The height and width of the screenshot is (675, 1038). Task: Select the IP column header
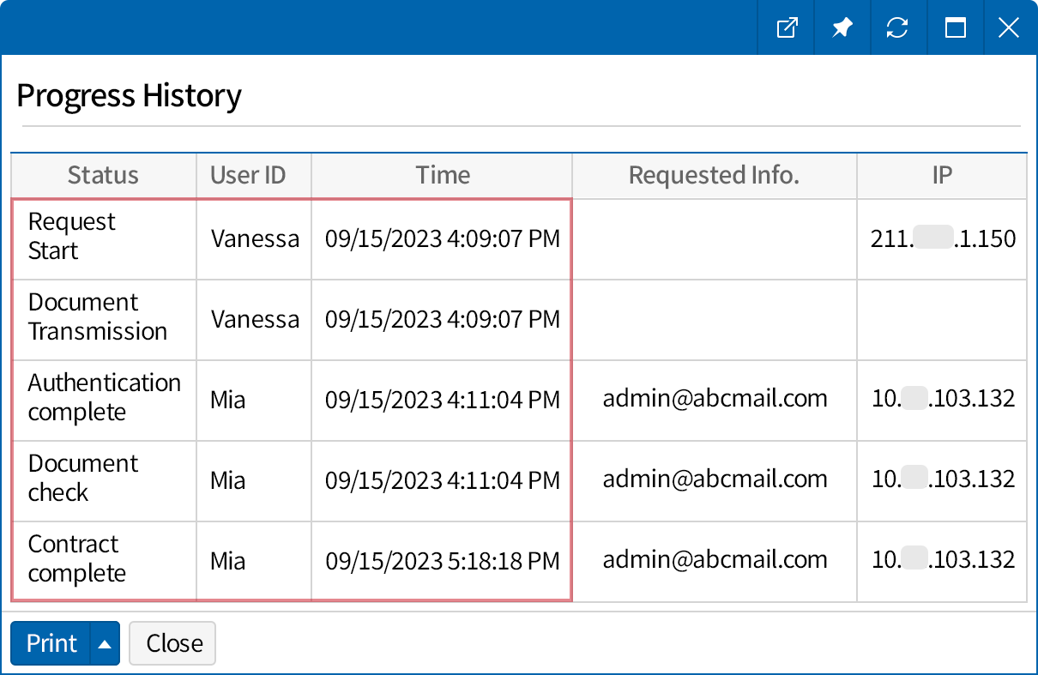pyautogui.click(x=942, y=175)
